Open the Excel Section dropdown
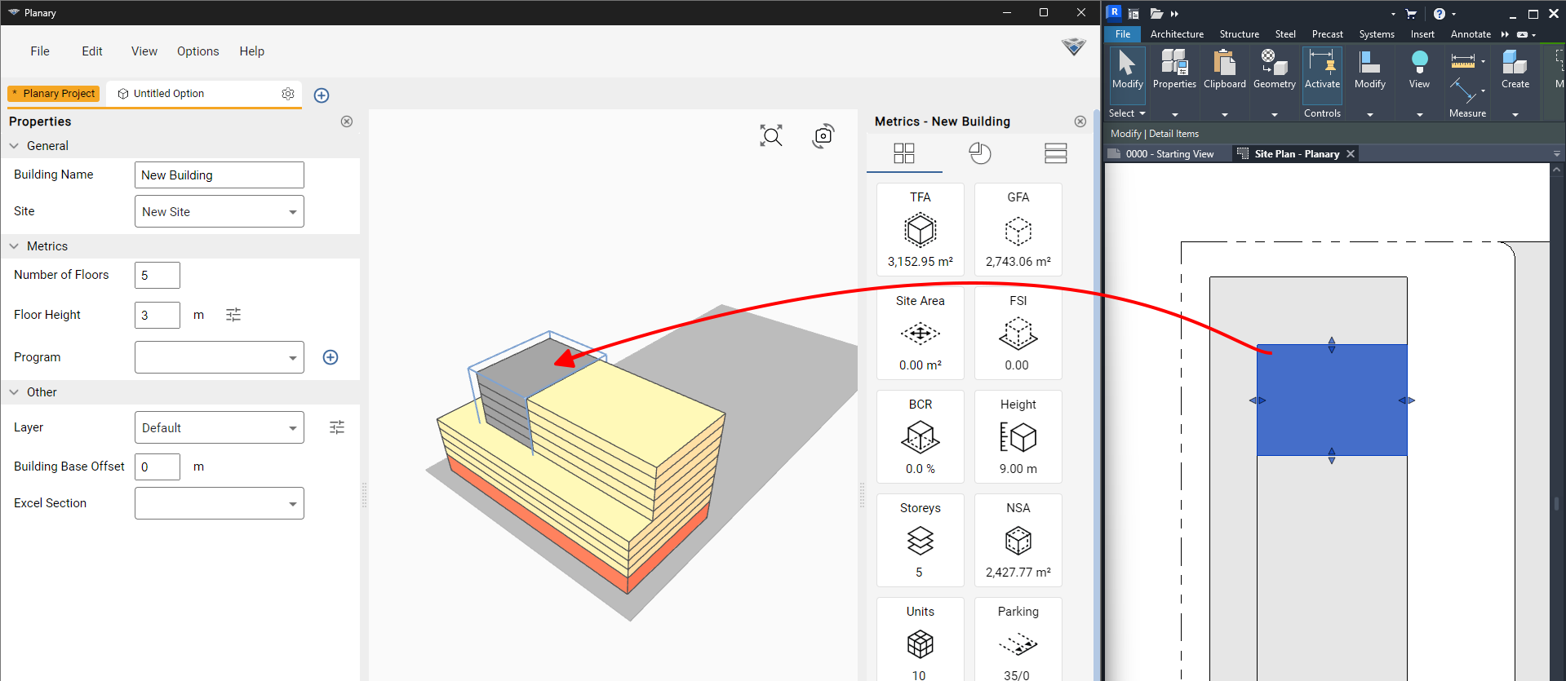Viewport: 1566px width, 681px height. pyautogui.click(x=220, y=503)
